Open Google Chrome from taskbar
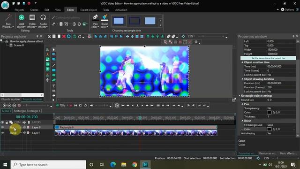 pyautogui.click(x=135, y=164)
